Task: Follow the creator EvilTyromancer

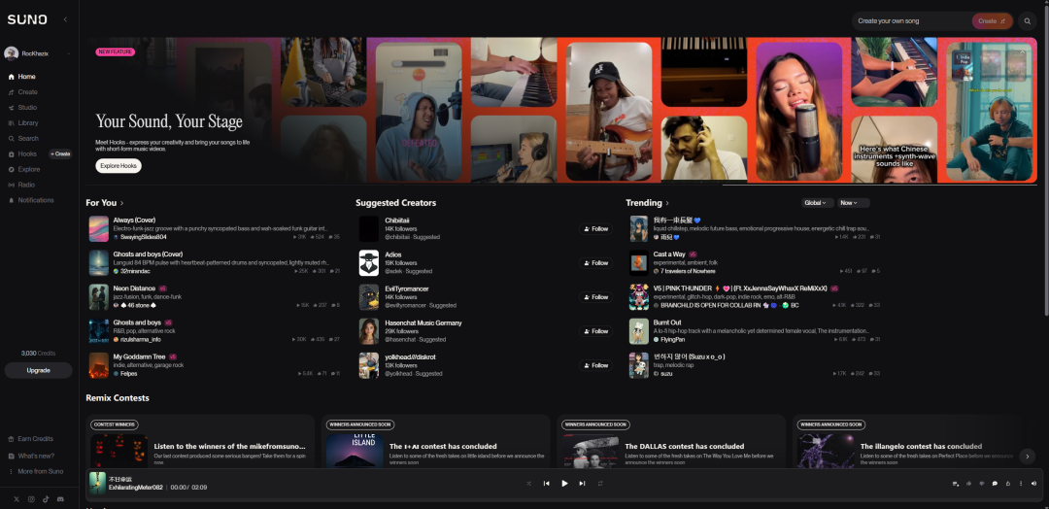Action: [595, 297]
